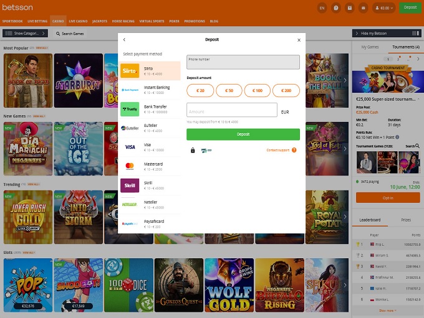The height and width of the screenshot is (318, 424).
Task: Open the Live Casino menu item
Action: pyautogui.click(x=78, y=21)
